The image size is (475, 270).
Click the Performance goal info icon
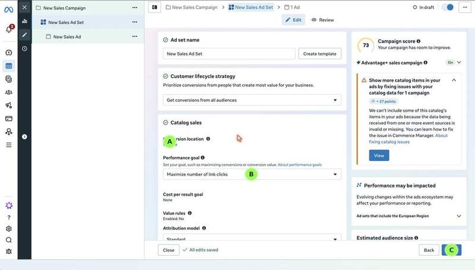[x=202, y=157]
